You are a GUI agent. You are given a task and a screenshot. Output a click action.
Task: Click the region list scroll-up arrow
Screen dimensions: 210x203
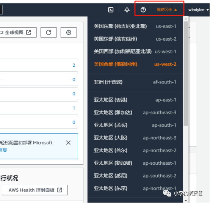[x=186, y=19]
